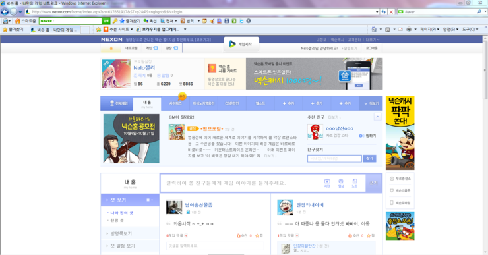Viewport: 488px width, 255px height.
Task: Click the 옥션 icon in Naver toolbar
Action: (146, 21)
